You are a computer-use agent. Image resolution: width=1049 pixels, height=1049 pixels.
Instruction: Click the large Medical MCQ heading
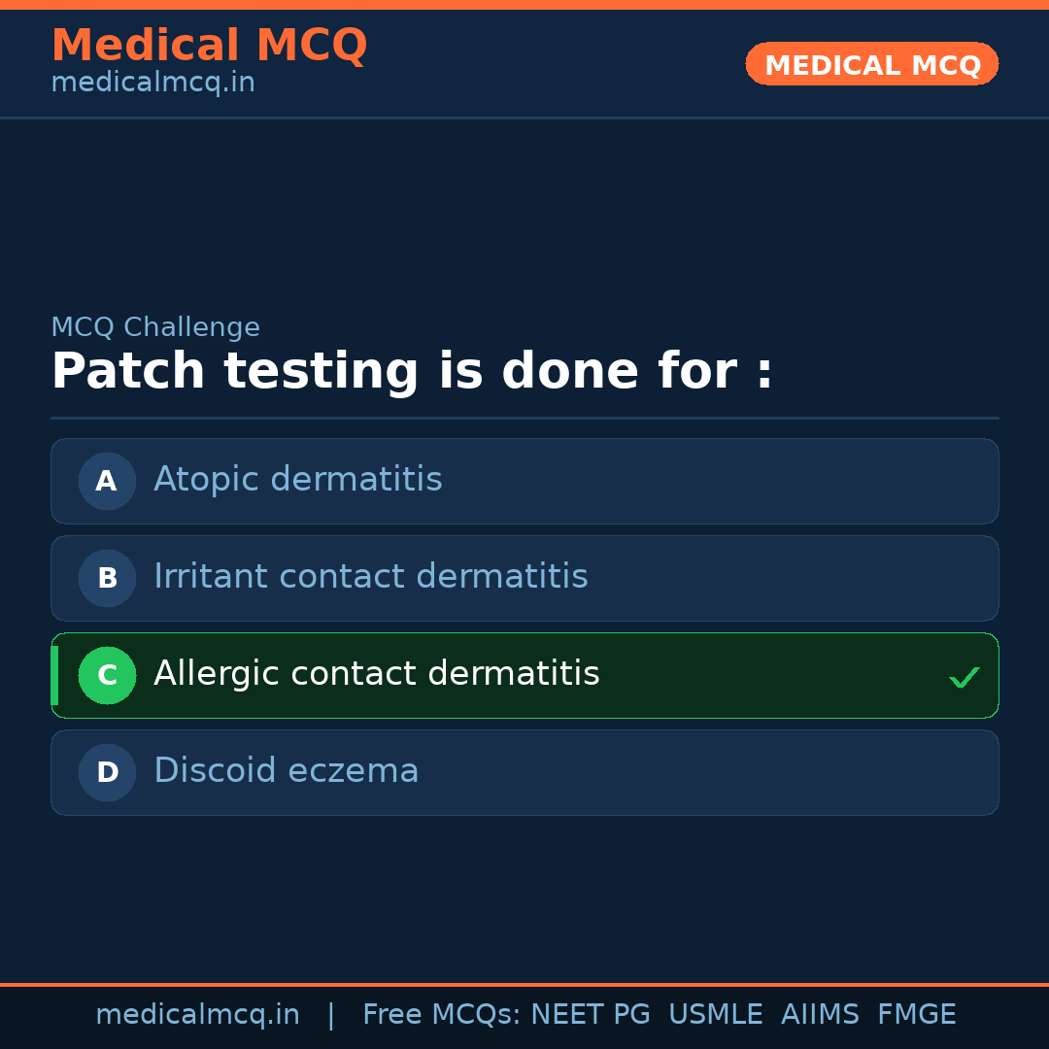point(209,46)
